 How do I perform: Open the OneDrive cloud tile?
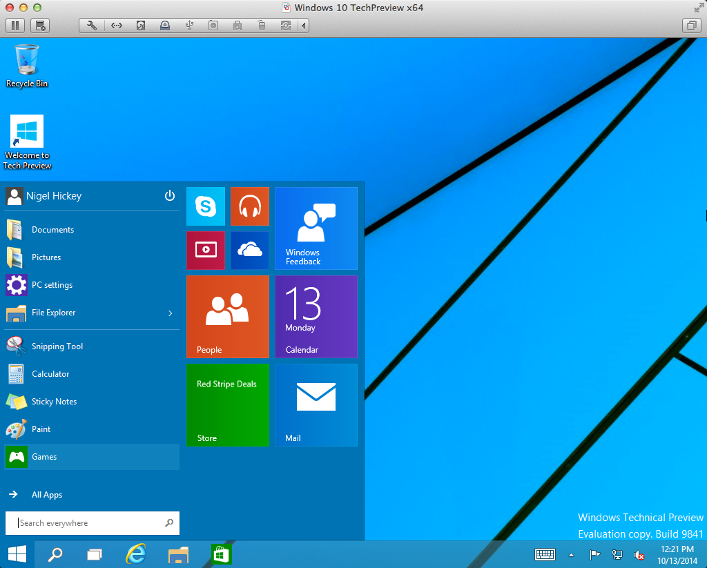click(250, 251)
